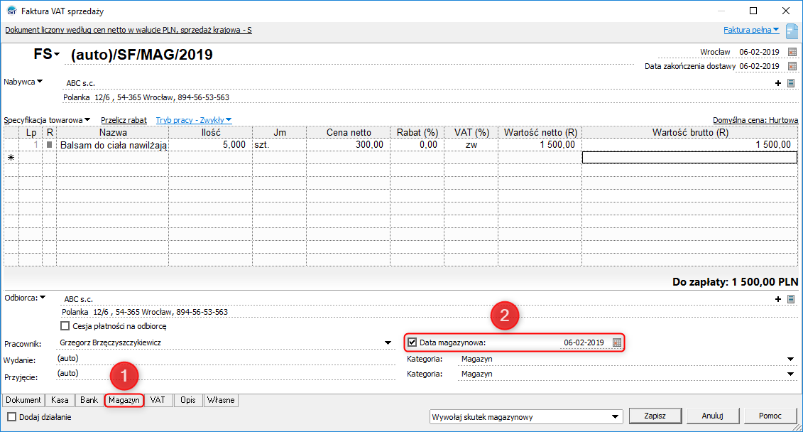Open calendar for Data zakończenia dostawy
Screen dimensions: 803x432
792,66
